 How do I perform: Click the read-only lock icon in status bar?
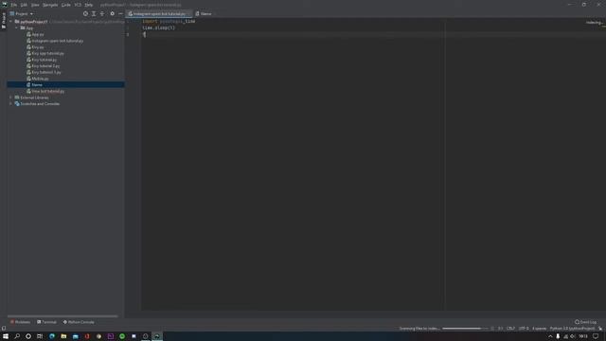click(600, 329)
